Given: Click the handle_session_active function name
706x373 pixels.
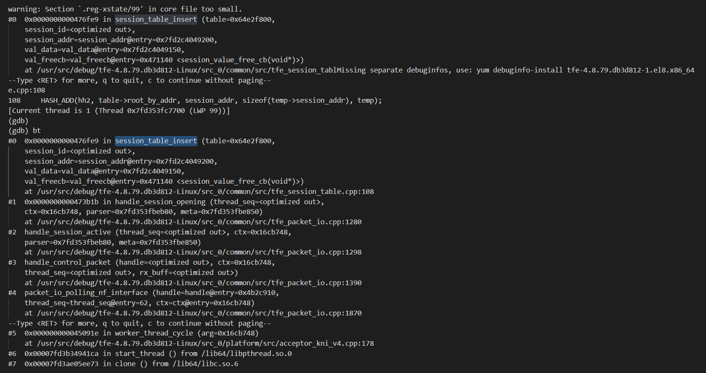Looking at the screenshot, I should tap(67, 232).
